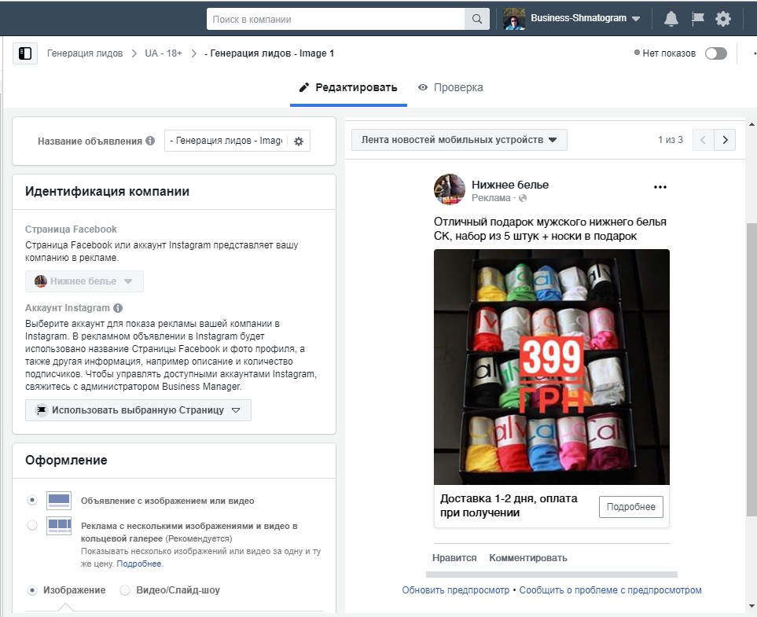Click the info icon beside Название объявления
The height and width of the screenshot is (617, 757).
pyautogui.click(x=150, y=141)
